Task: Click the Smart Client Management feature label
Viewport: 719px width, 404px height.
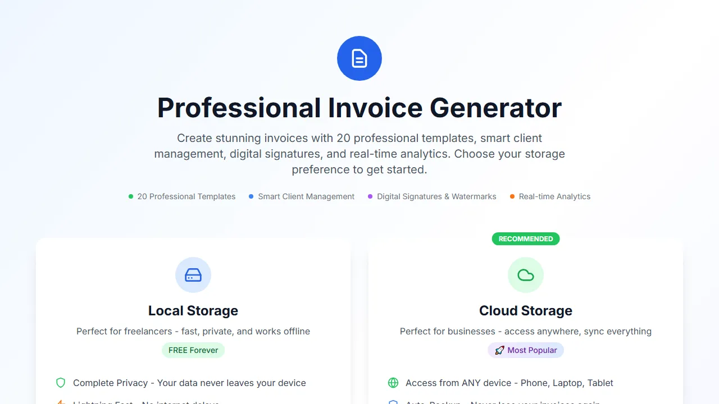Action: [x=306, y=196]
